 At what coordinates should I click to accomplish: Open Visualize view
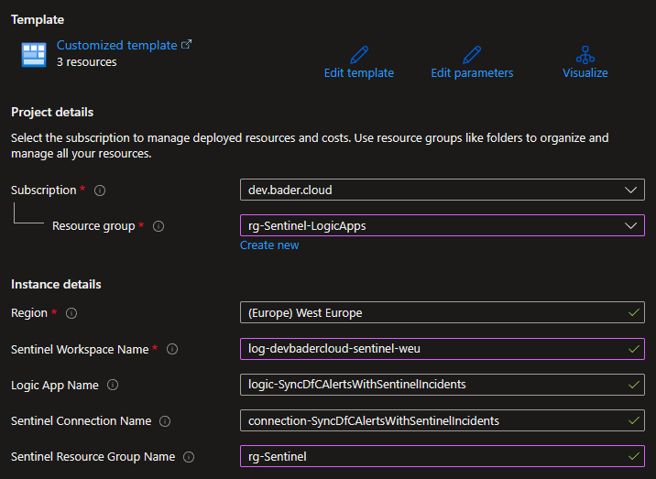[x=585, y=72]
